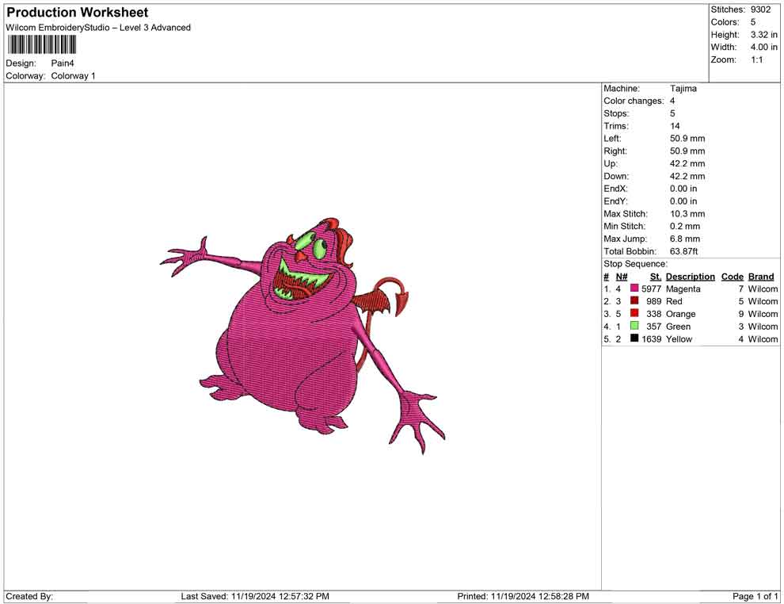Screen dimensions: 784x604
Task: Click the 'St.' column header
Action: point(656,276)
